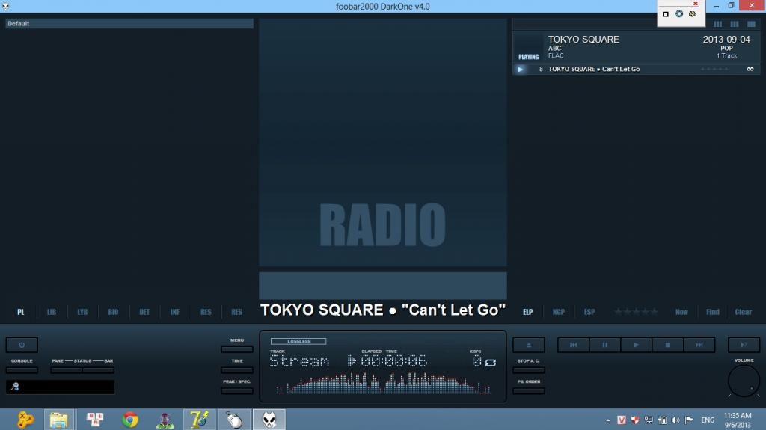Select the Default playlist header
This screenshot has width=766, height=430.
coord(129,23)
